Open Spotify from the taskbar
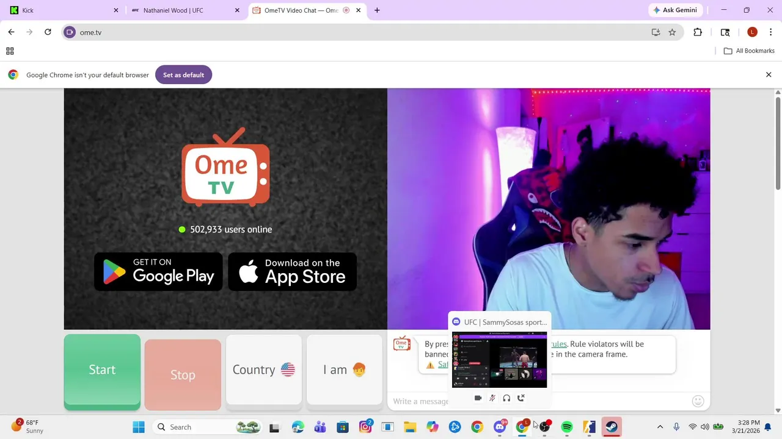Image resolution: width=782 pixels, height=439 pixels. (567, 427)
